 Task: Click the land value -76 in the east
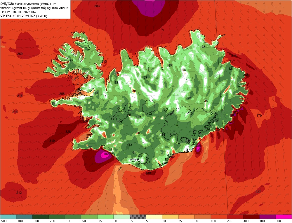pos(189,98)
